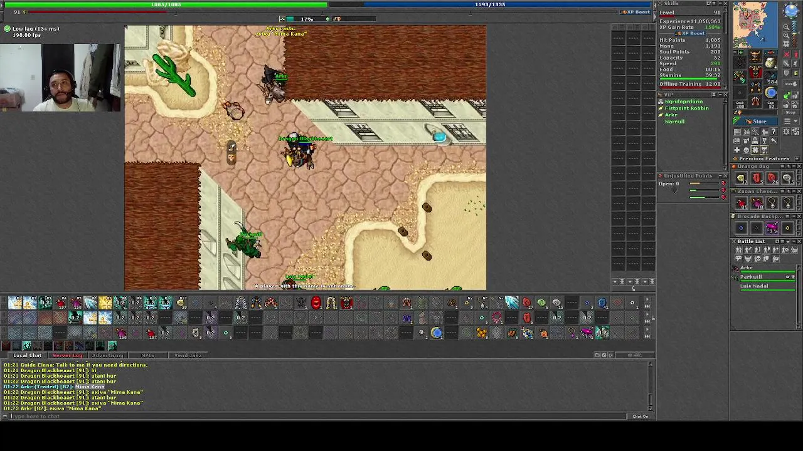Collapse the Brocade Backpack container panel
This screenshot has width=803, height=451.
pos(794,216)
